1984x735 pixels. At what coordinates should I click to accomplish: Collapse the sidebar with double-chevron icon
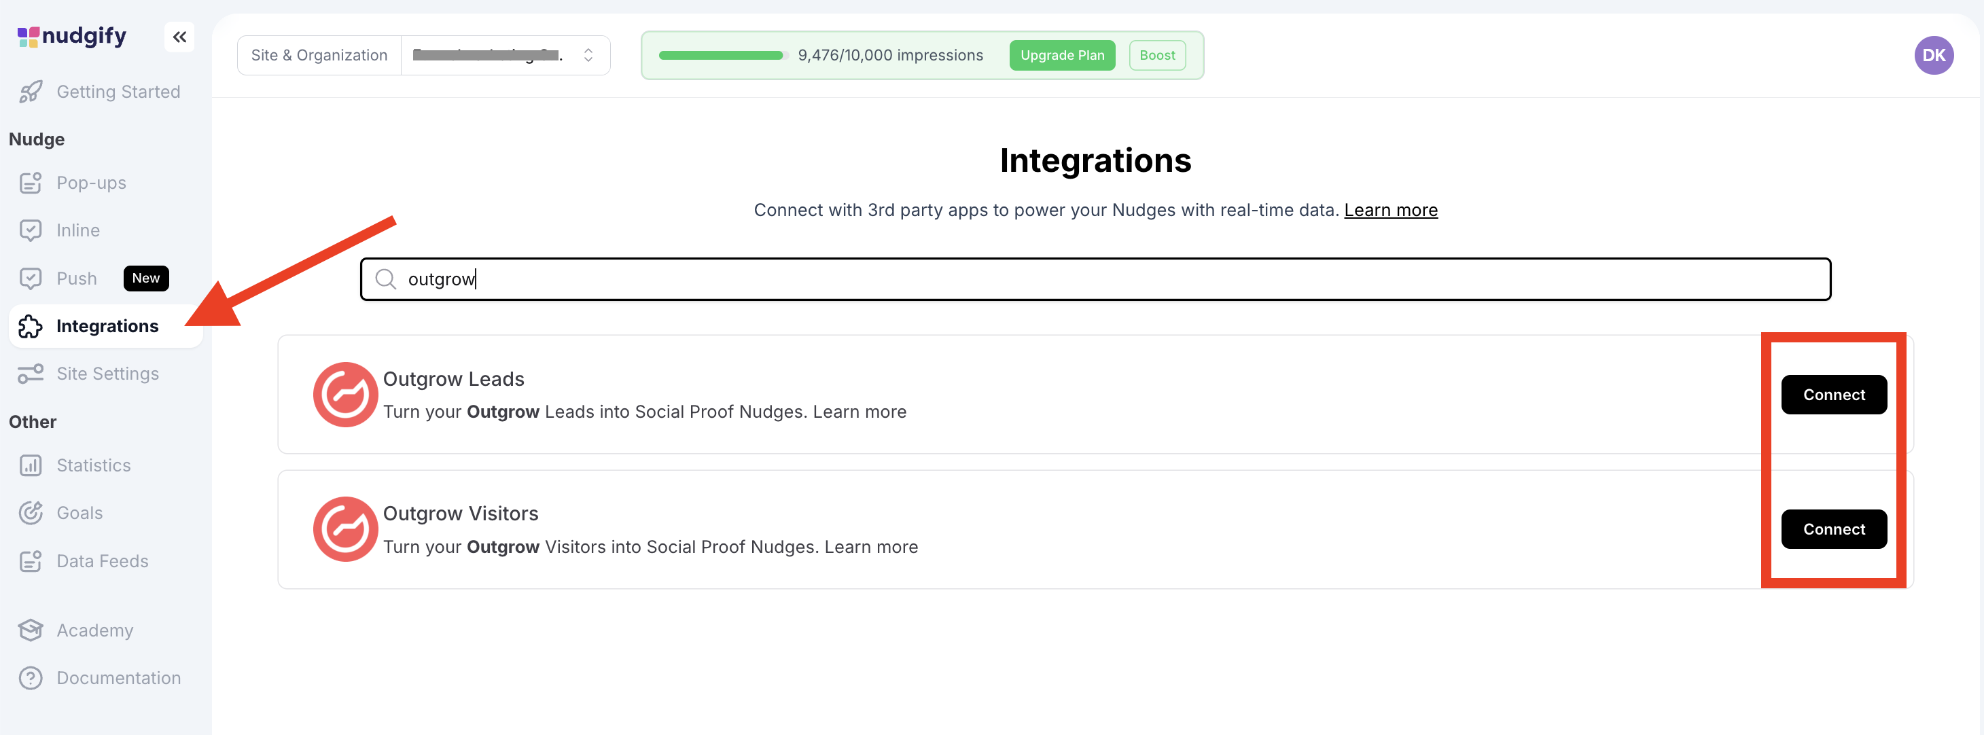pyautogui.click(x=179, y=37)
